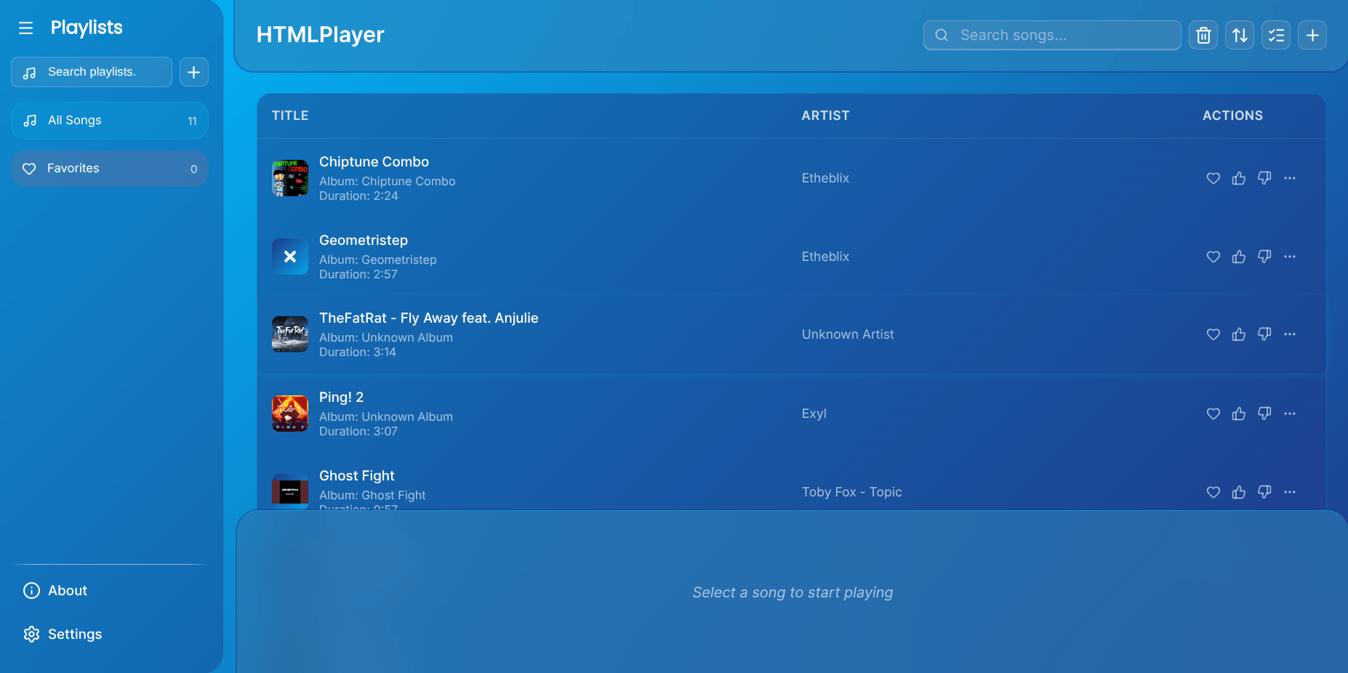
Task: Click the Ghost Fight cover thumbnail
Action: 290,492
